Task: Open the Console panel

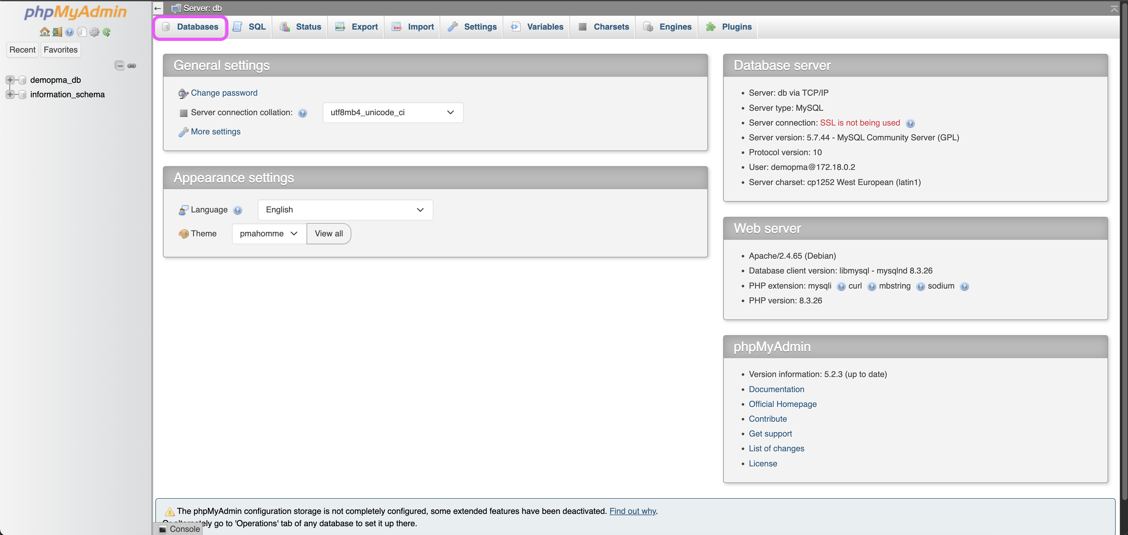Action: click(180, 529)
